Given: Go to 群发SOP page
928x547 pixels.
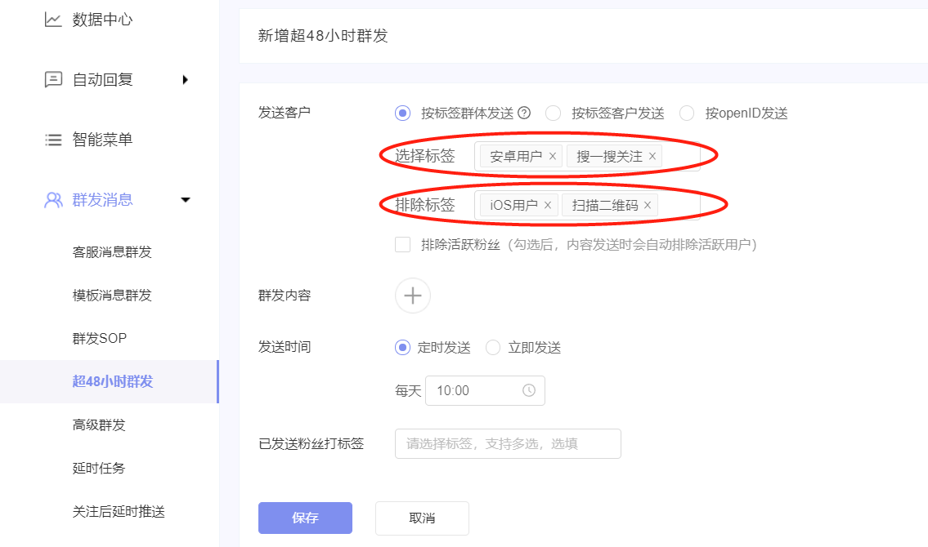Looking at the screenshot, I should (x=100, y=339).
